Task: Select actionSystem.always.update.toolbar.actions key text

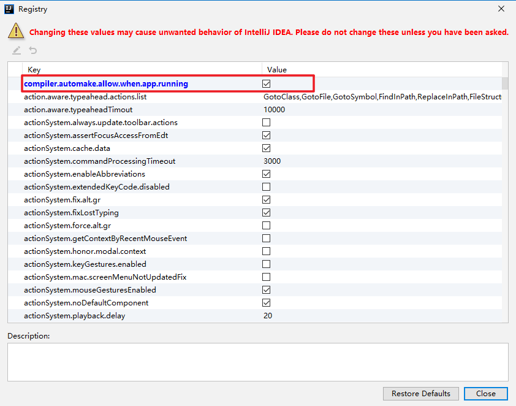Action: [101, 123]
